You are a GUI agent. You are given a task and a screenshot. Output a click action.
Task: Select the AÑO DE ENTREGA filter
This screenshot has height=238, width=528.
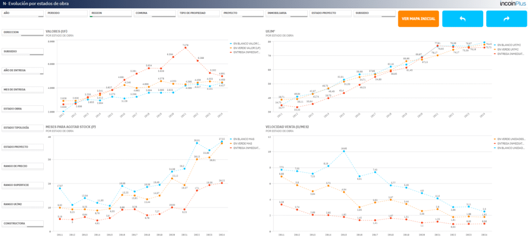23,71
